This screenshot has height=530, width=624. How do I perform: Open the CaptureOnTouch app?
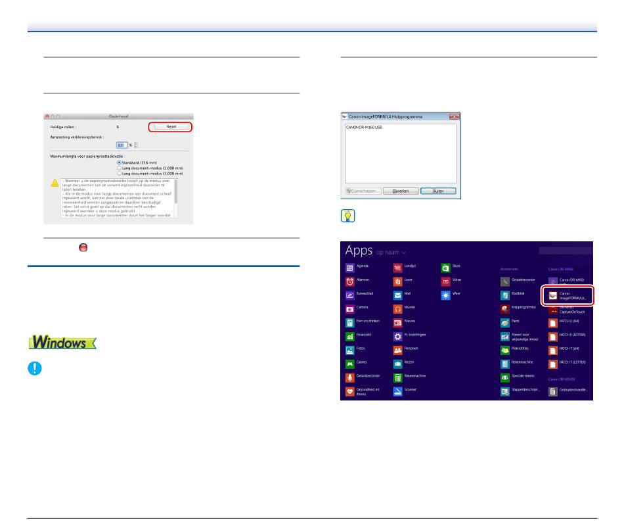coord(567,310)
